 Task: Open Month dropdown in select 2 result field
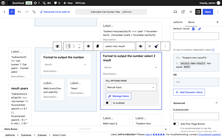tap(131, 67)
